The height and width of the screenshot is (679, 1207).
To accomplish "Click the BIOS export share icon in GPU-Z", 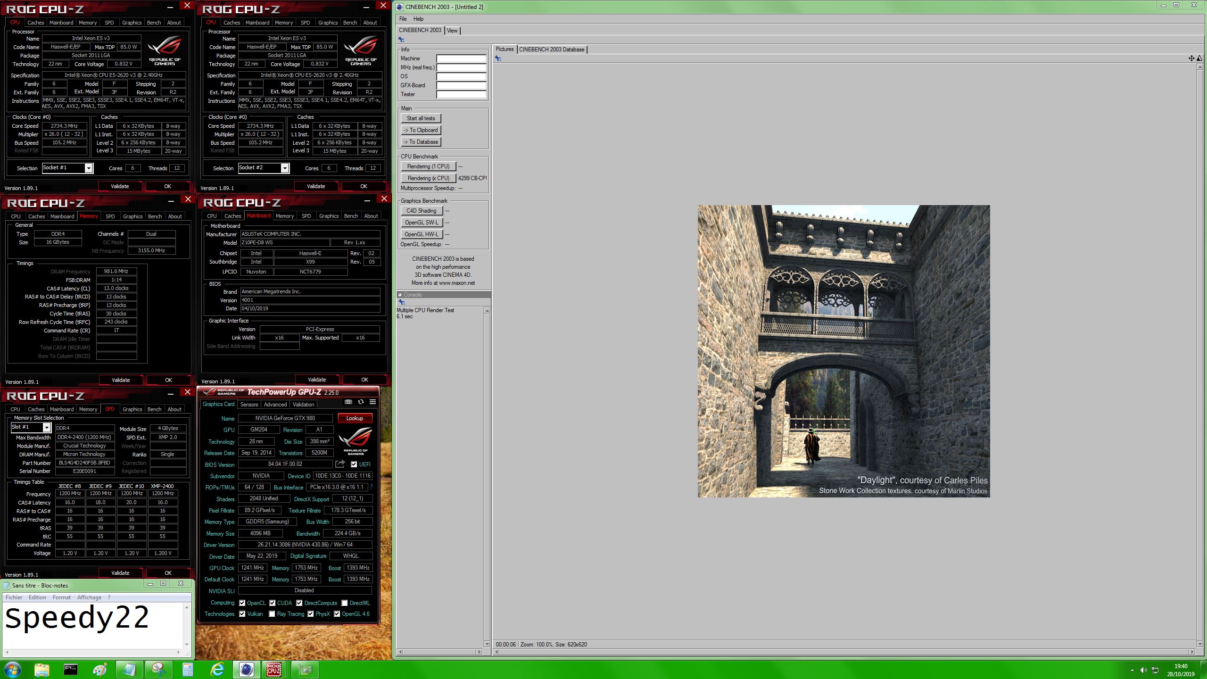I will coord(340,464).
